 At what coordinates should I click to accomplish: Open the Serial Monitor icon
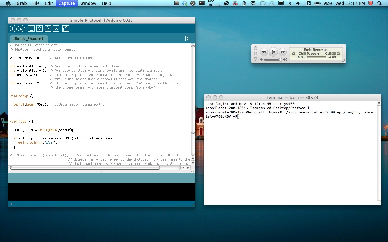point(65,29)
